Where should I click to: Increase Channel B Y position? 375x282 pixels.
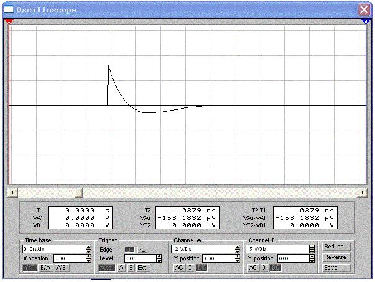312,257
